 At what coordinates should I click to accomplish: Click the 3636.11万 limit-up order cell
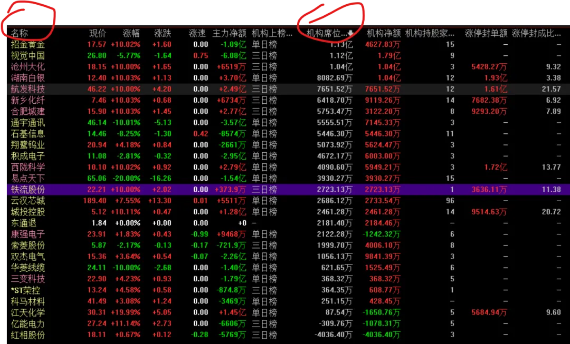pos(489,190)
